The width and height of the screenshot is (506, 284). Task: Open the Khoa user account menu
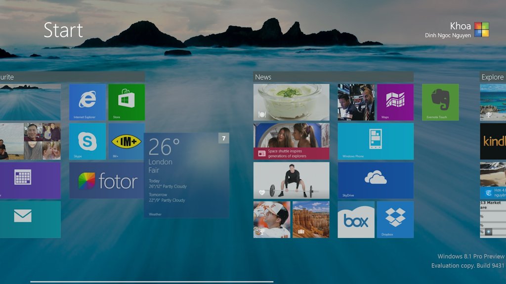[x=457, y=30]
